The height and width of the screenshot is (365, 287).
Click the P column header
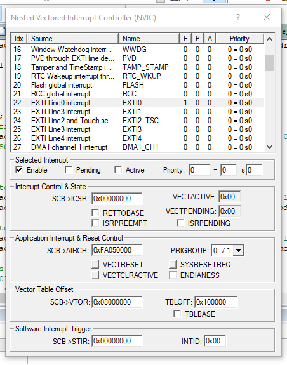[197, 39]
